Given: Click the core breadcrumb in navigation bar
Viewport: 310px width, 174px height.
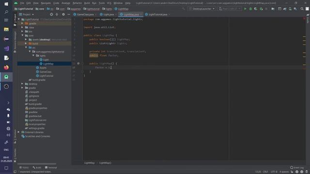Looking at the screenshot, I should tap(40, 9).
